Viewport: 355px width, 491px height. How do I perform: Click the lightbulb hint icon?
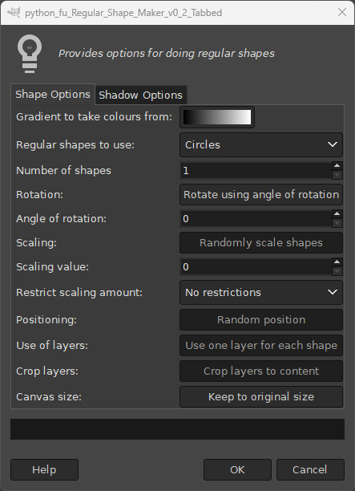30,54
